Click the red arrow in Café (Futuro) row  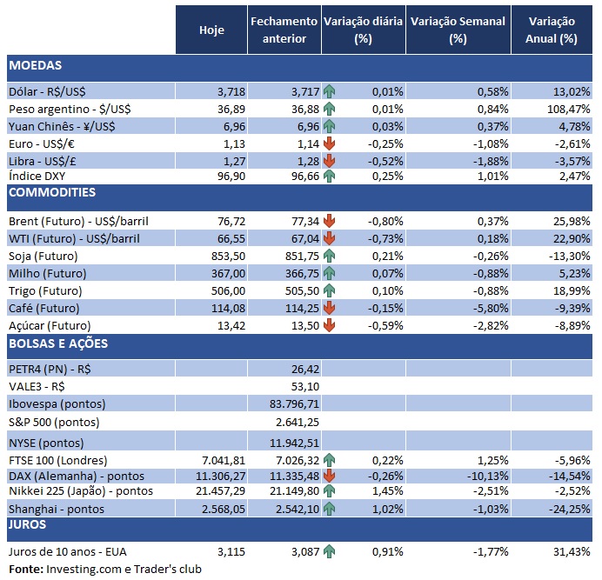coord(329,309)
